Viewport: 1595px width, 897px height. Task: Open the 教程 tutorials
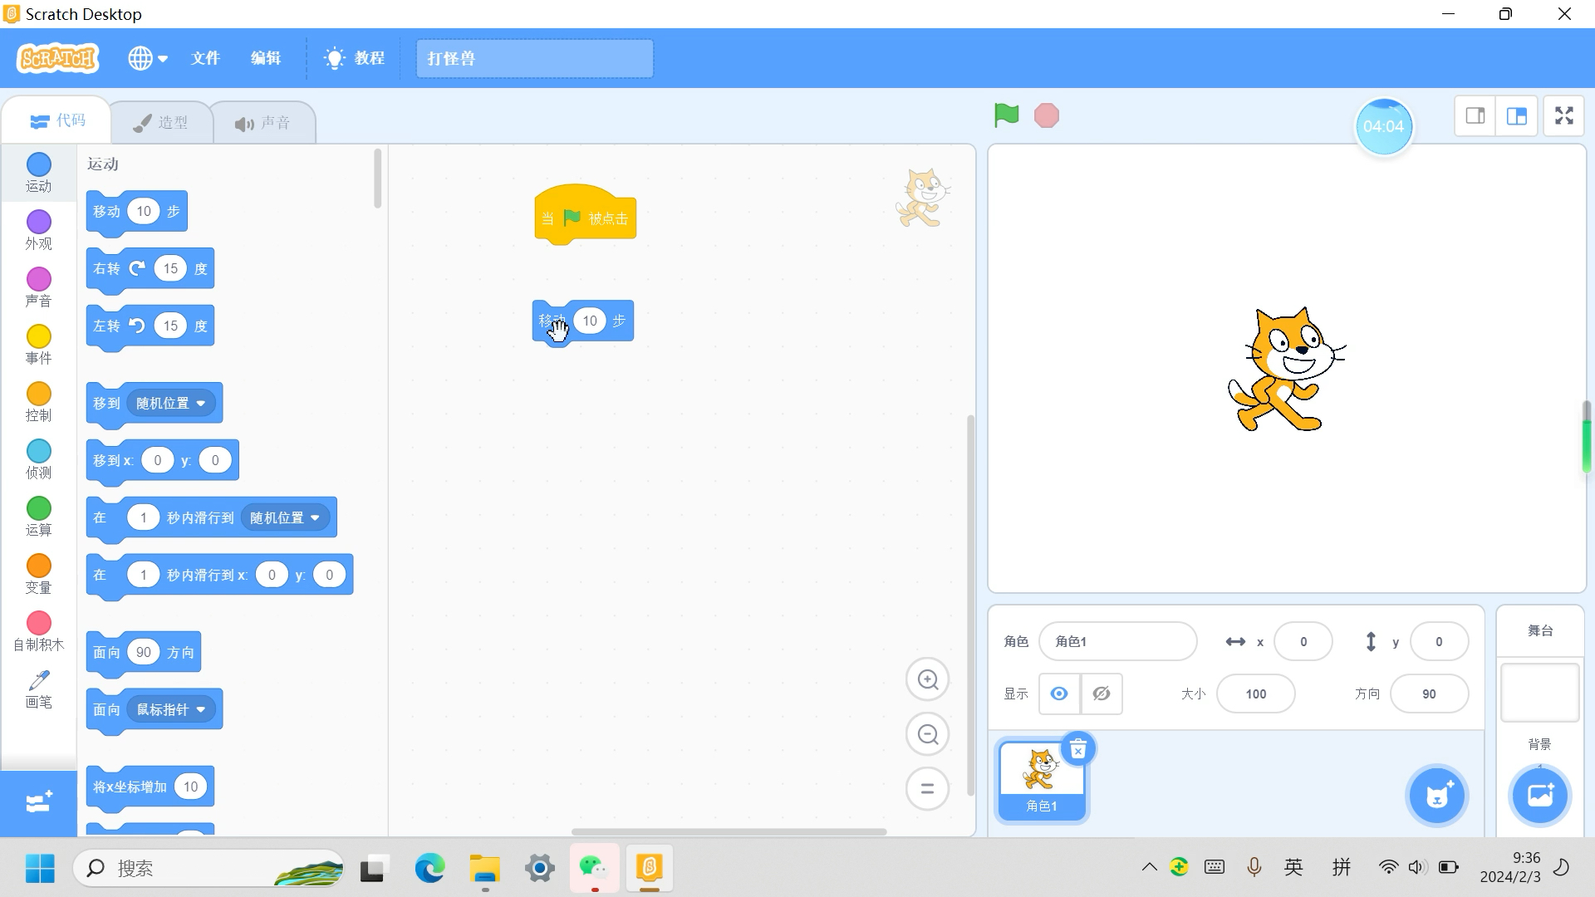[355, 58]
